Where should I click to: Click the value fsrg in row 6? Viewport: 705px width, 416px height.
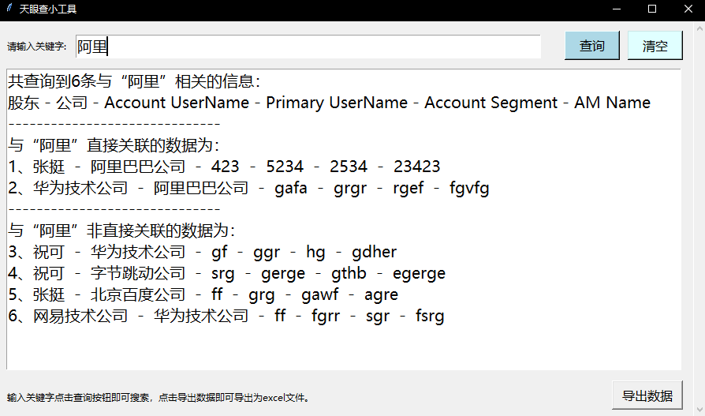pos(430,316)
